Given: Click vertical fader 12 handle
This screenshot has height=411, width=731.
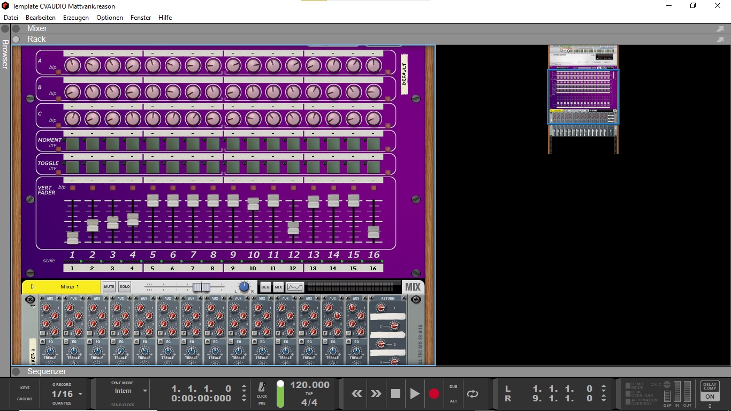Looking at the screenshot, I should coord(293,227).
